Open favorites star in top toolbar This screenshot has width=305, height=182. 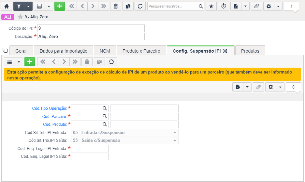tap(211, 6)
